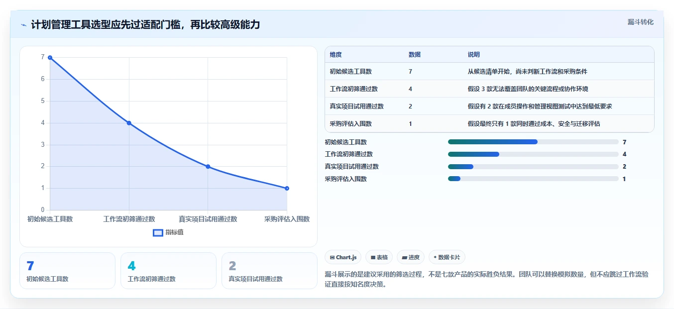This screenshot has height=309, width=674.
Task: Click the 真实项目试用通过数 progress bar
Action: 533,167
